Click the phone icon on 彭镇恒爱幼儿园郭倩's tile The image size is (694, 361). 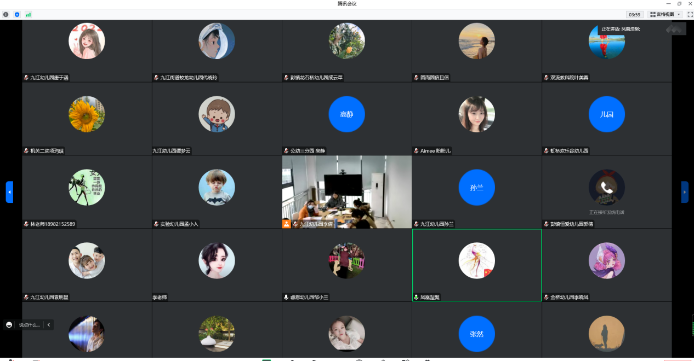(x=606, y=187)
